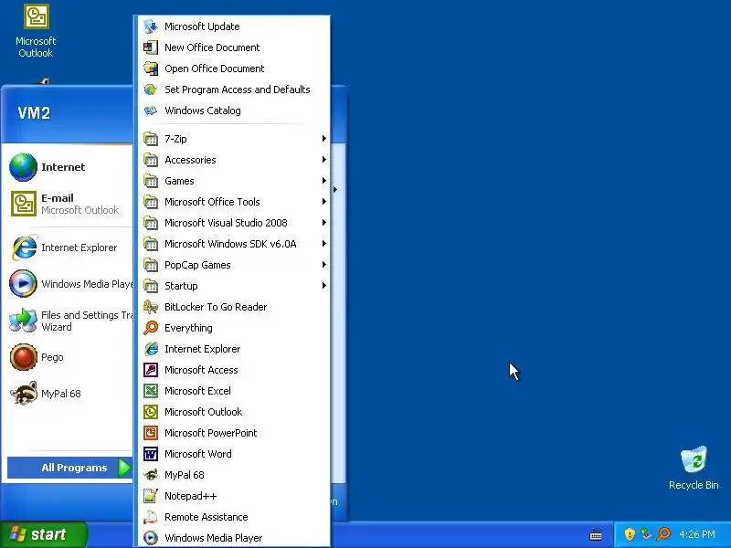This screenshot has height=548, width=731.
Task: Expand the 7-Zip submenu arrow
Action: [x=324, y=139]
